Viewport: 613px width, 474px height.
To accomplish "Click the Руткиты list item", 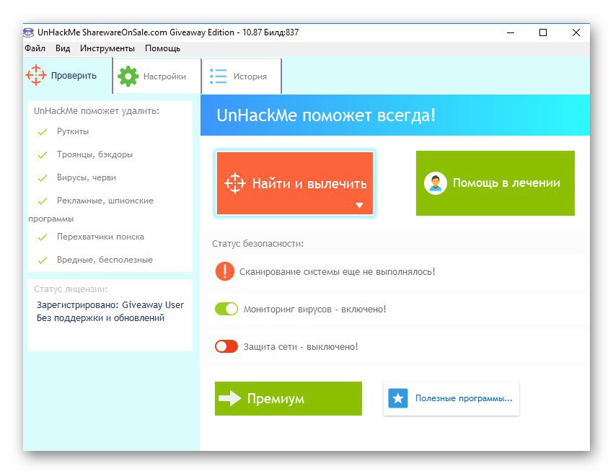I will (x=73, y=131).
